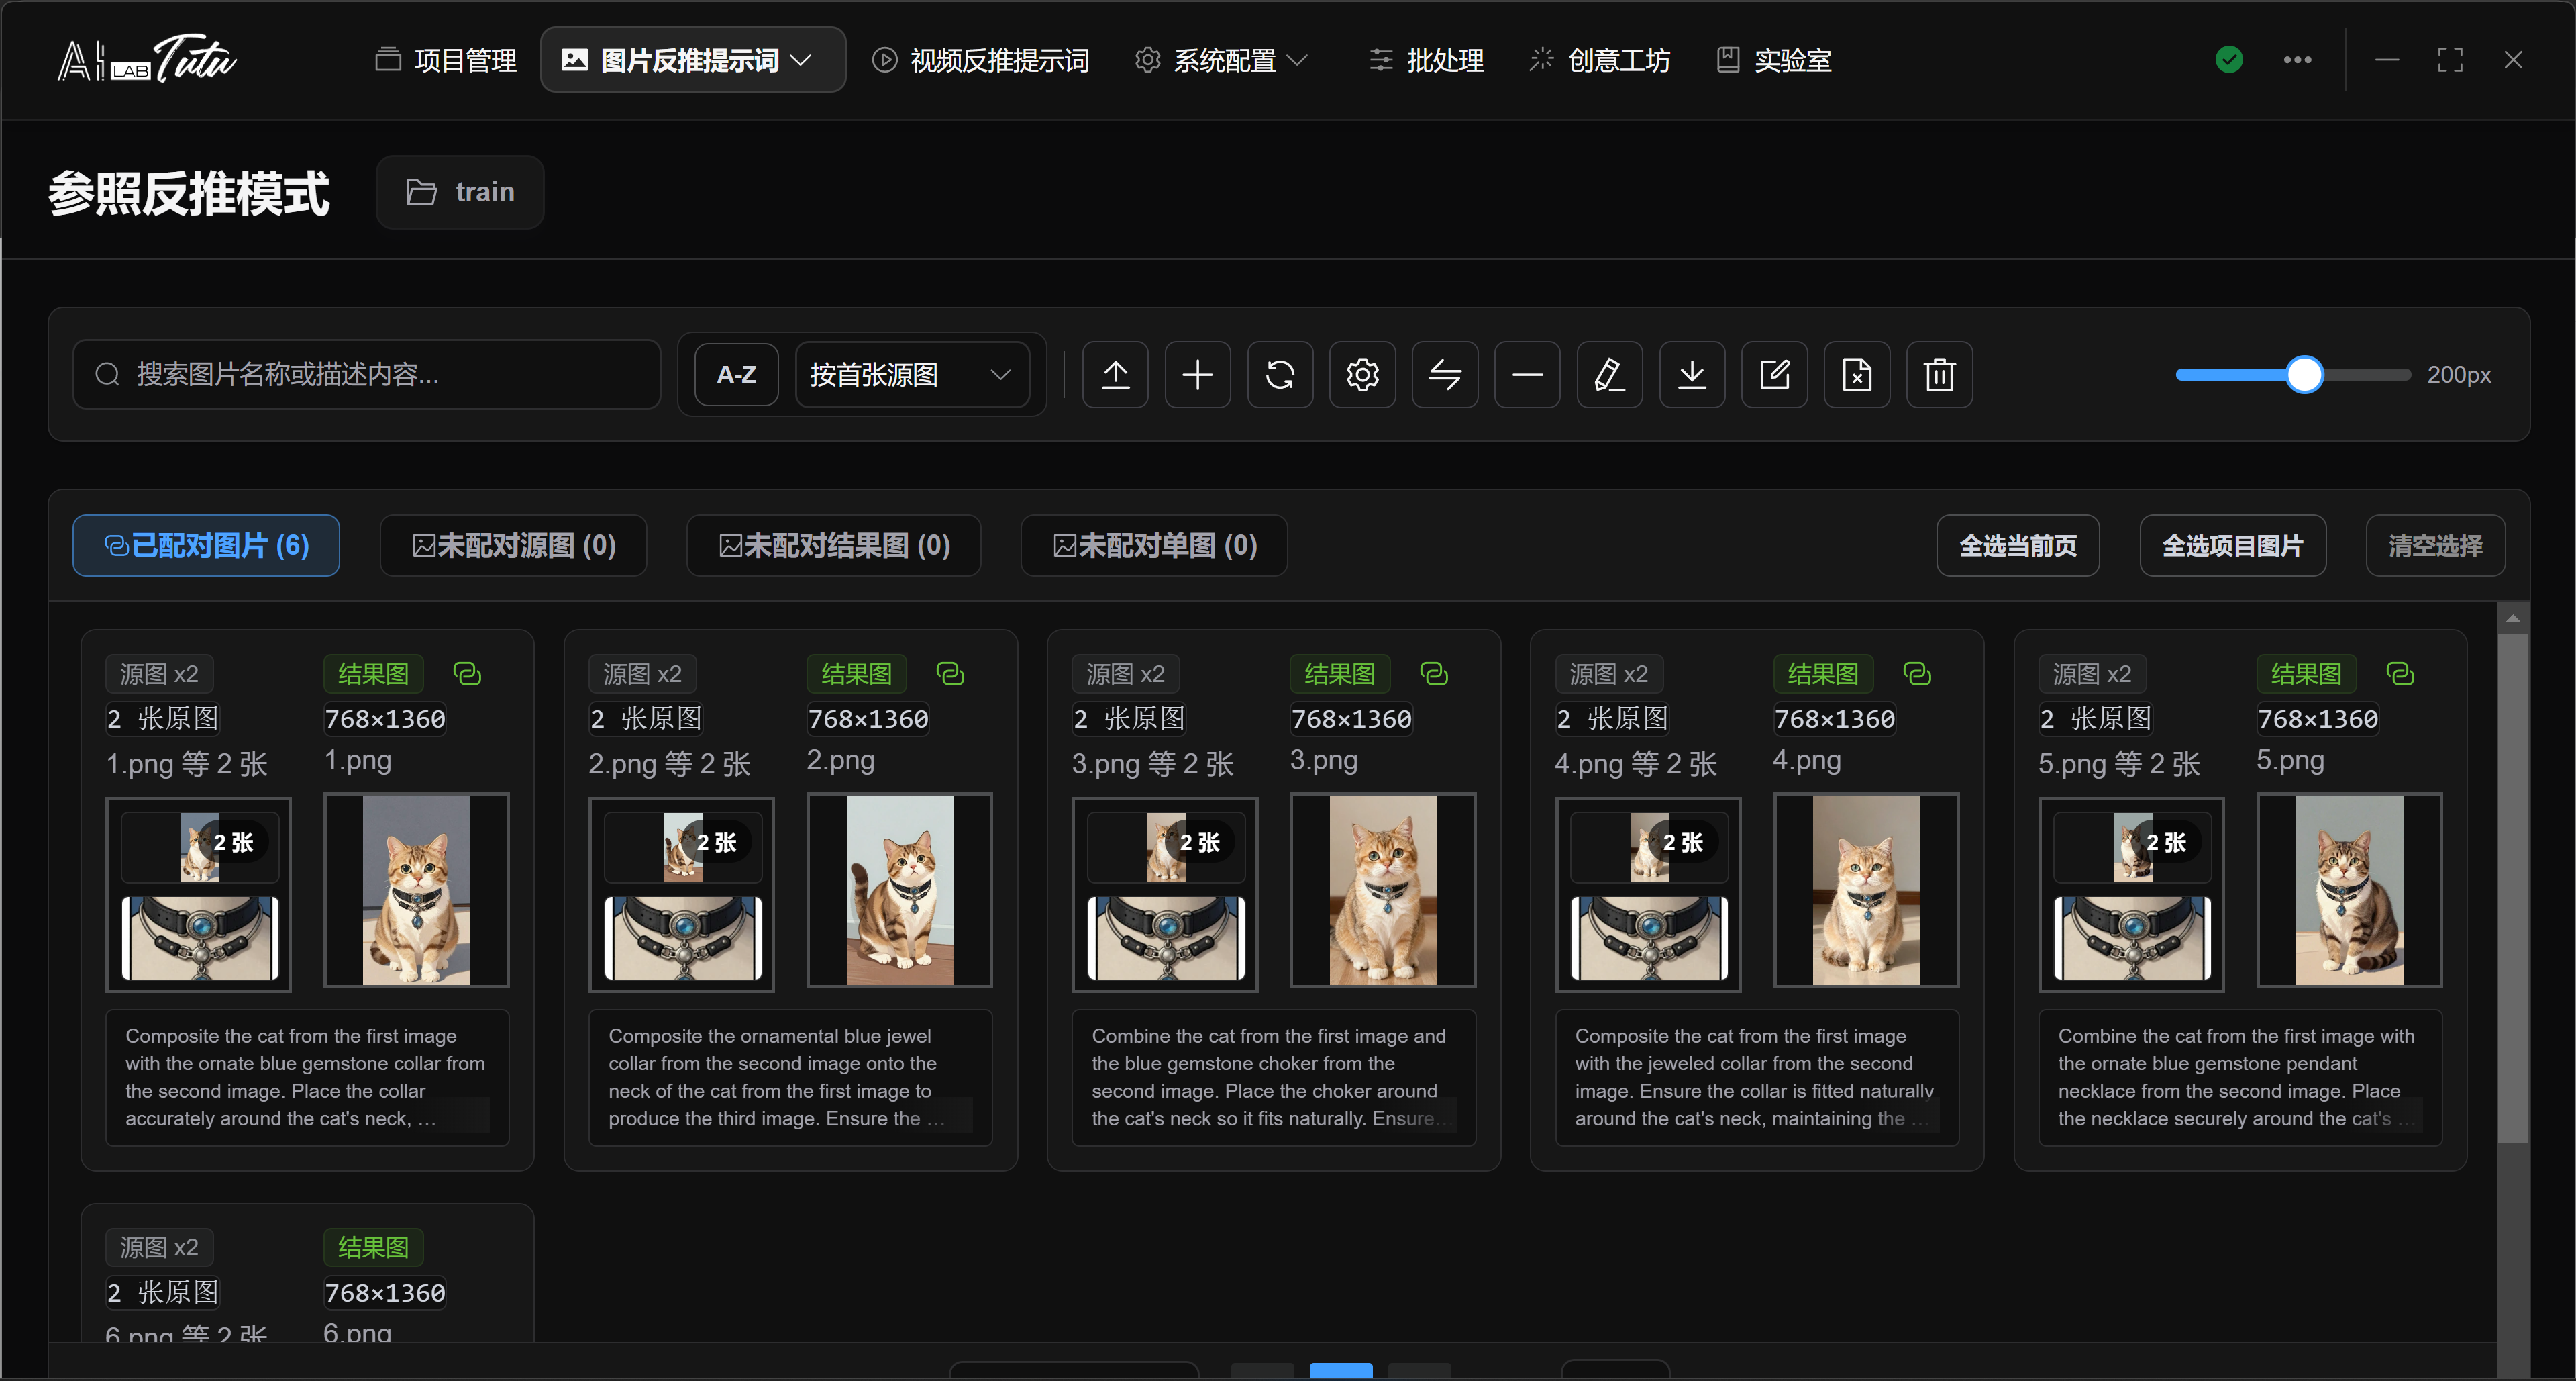The height and width of the screenshot is (1381, 2576).
Task: Click the refresh circular-arrows icon
Action: [1280, 375]
